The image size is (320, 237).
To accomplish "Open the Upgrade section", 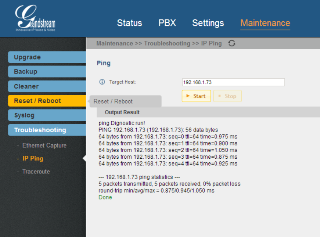I will click(x=47, y=57).
